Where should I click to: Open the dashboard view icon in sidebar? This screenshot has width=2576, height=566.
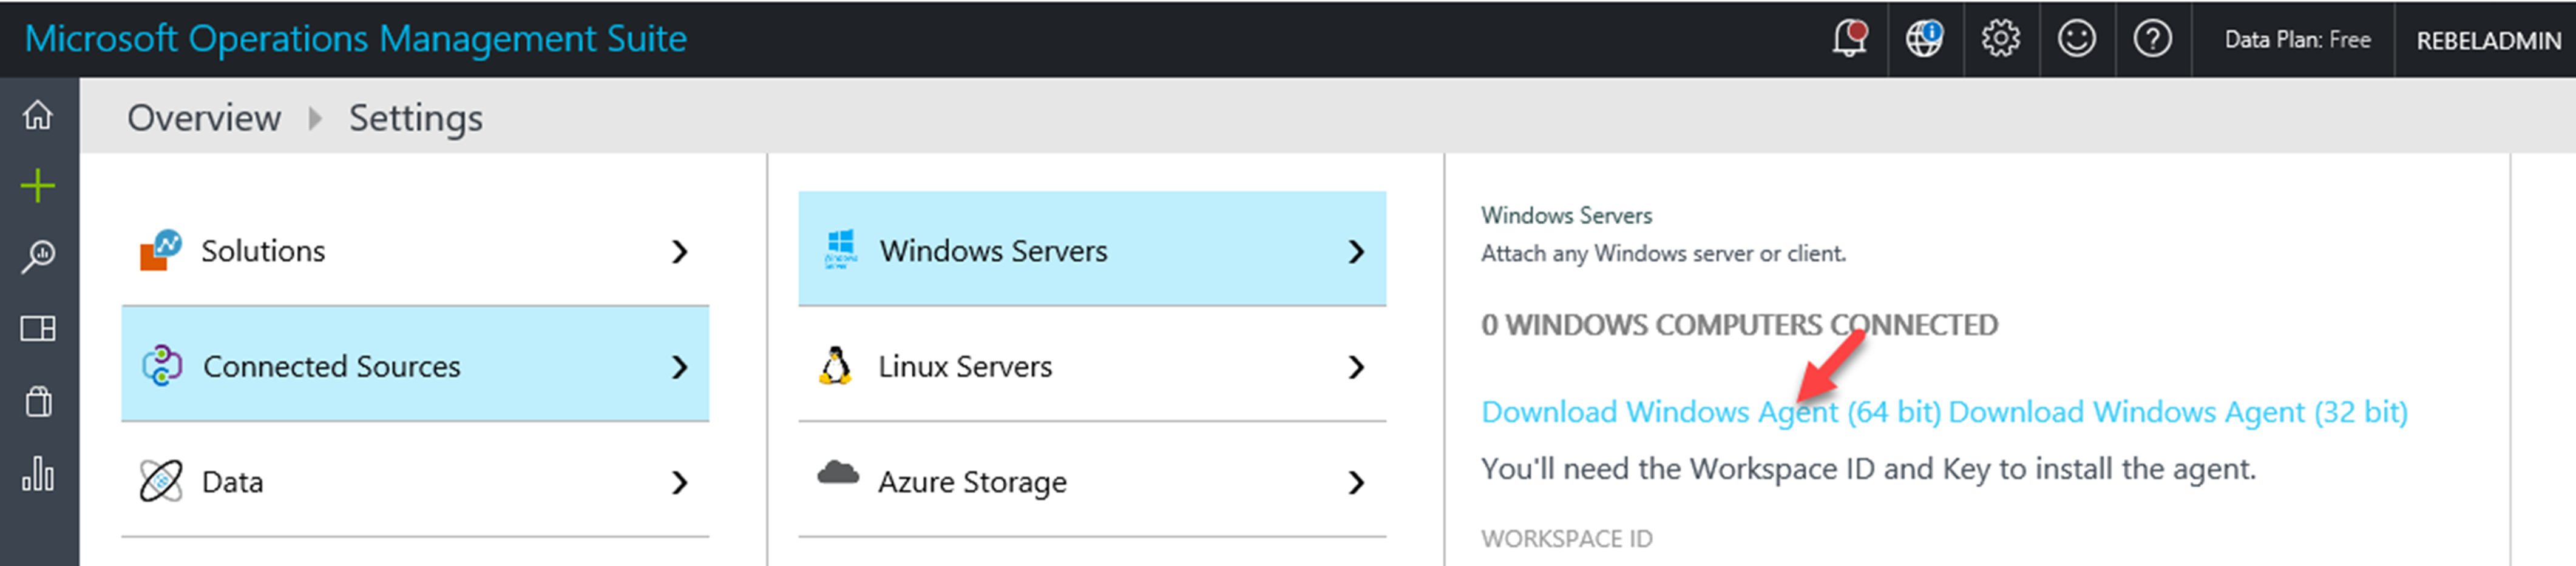[38, 328]
